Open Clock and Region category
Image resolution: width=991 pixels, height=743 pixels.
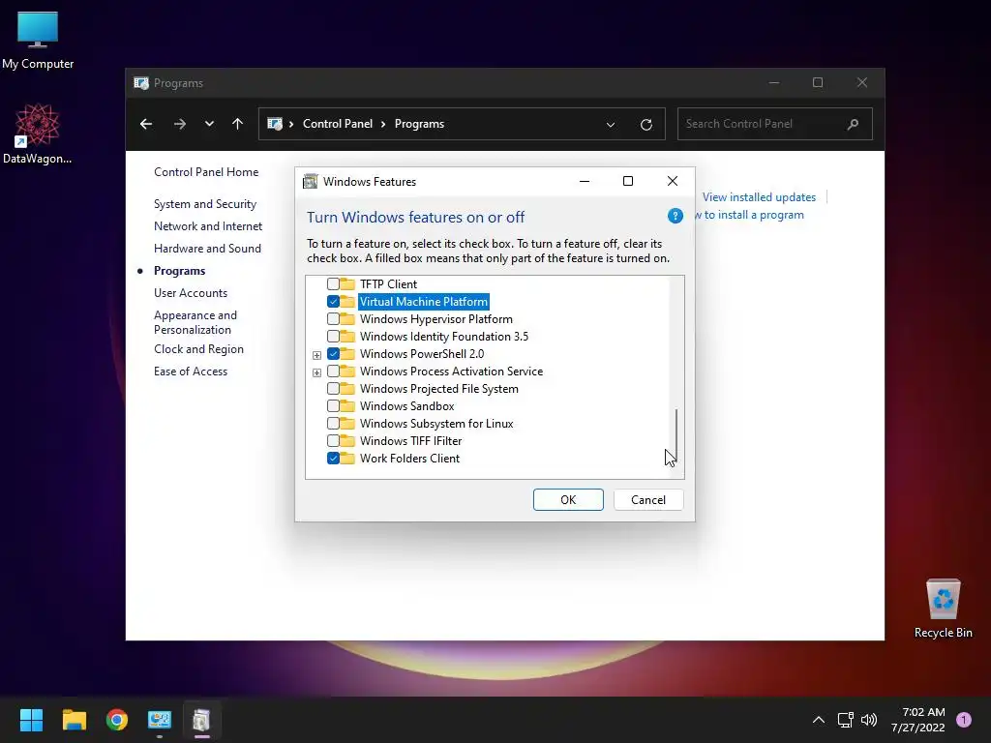(198, 348)
